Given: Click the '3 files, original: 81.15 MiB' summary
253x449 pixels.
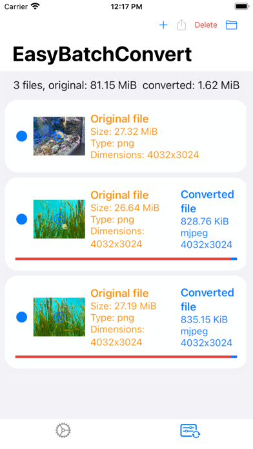Looking at the screenshot, I should pyautogui.click(x=75, y=85).
